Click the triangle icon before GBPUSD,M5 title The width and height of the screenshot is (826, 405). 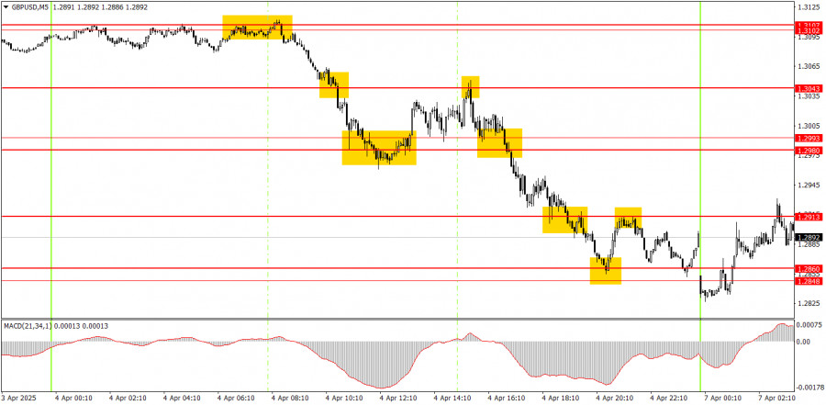(6, 7)
